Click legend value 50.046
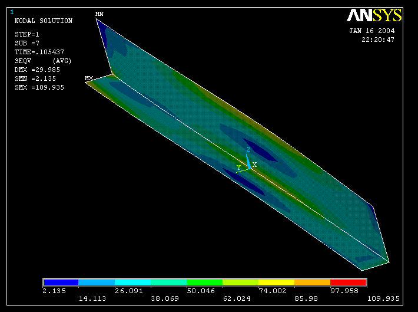The image size is (418, 312). click(x=201, y=291)
